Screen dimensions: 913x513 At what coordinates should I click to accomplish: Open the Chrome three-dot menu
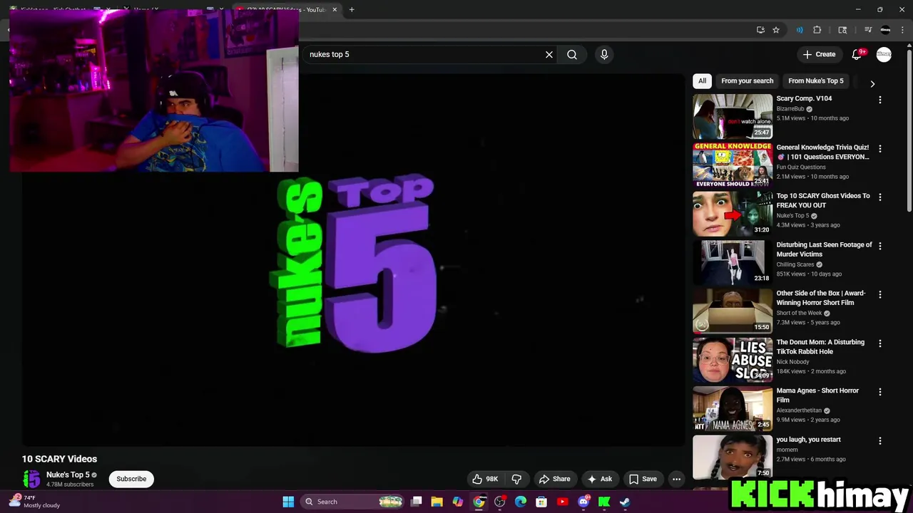coord(902,30)
